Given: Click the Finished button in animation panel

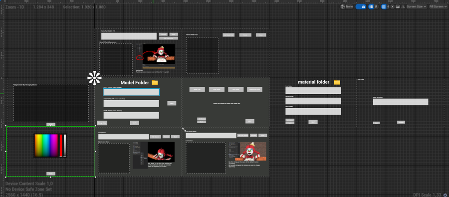Looking at the screenshot, I should (x=401, y=122).
